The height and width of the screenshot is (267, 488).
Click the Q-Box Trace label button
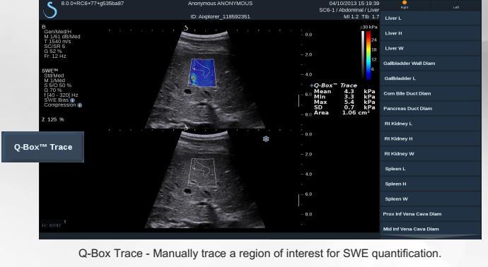click(43, 147)
